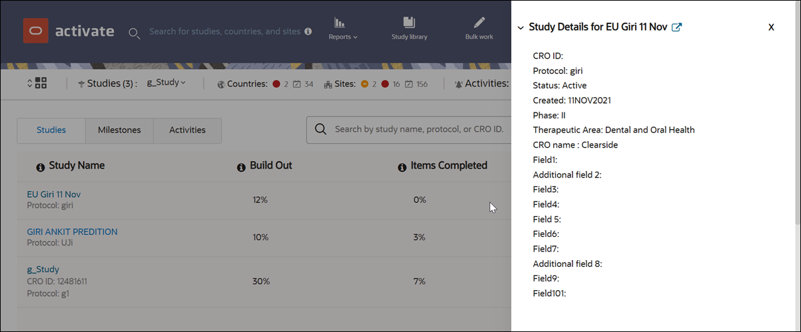Viewport: 801px width, 332px height.
Task: Click the Activities bell icon
Action: 458,84
